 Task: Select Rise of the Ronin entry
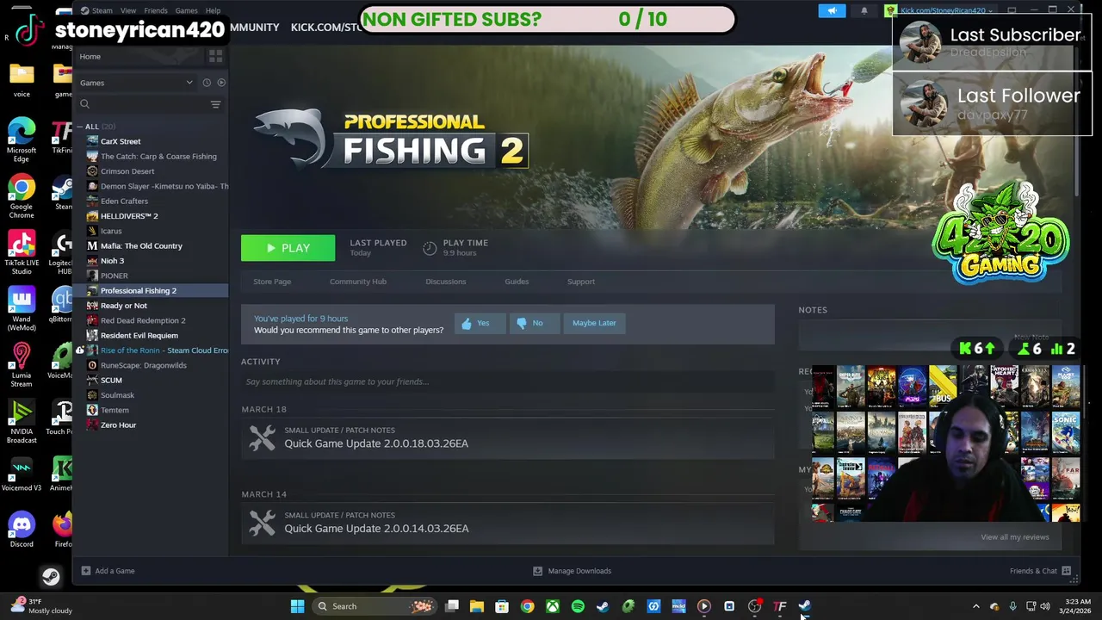[164, 350]
